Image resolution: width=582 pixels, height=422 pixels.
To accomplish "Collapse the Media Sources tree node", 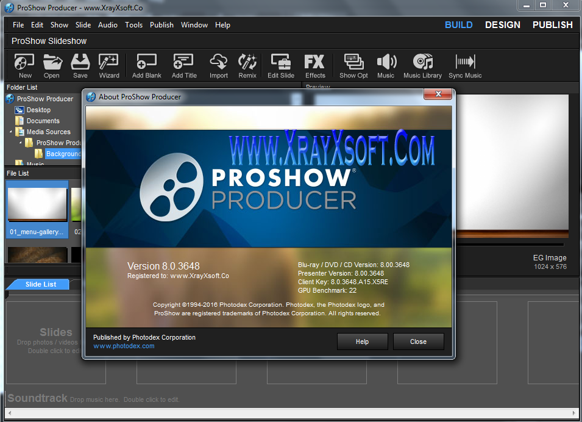I will pos(11,132).
